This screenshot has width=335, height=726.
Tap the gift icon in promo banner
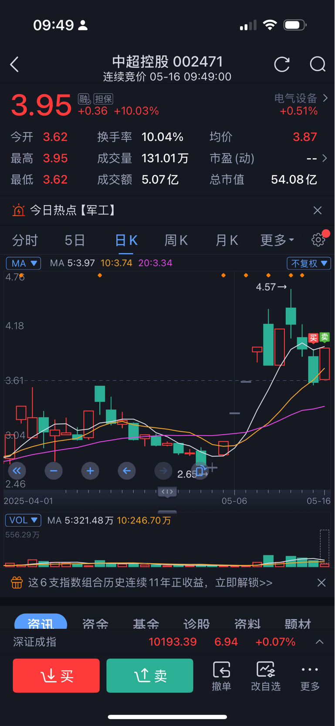[17, 583]
